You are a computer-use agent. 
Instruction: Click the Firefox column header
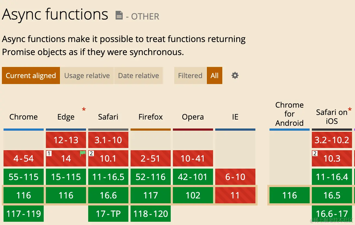[x=151, y=117]
